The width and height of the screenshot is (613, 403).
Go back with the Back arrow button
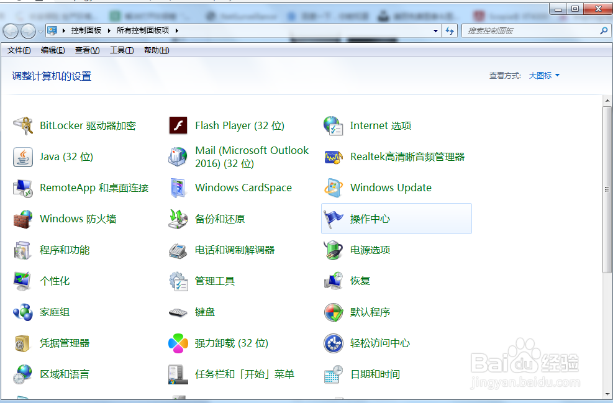[x=11, y=31]
